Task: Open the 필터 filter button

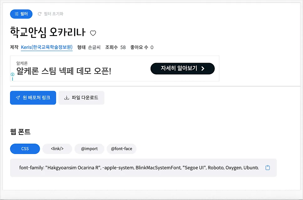Action: 21,14
